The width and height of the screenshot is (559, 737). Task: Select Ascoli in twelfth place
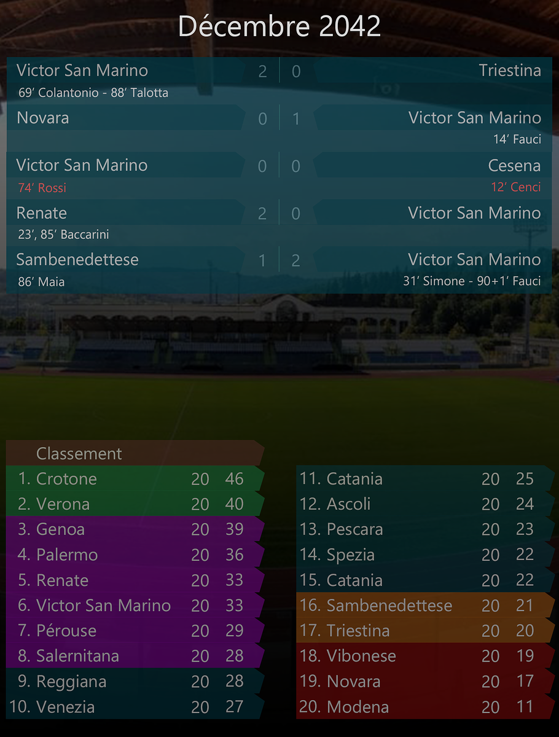(425, 504)
